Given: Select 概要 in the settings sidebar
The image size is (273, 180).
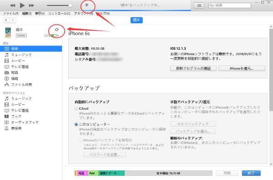Looking at the screenshot, I should pyautogui.click(x=31, y=49).
